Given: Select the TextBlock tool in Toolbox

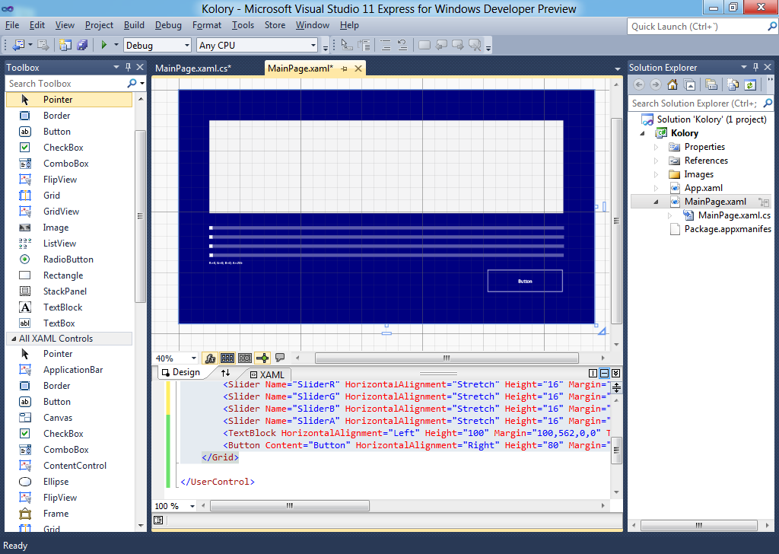Looking at the screenshot, I should 62,307.
